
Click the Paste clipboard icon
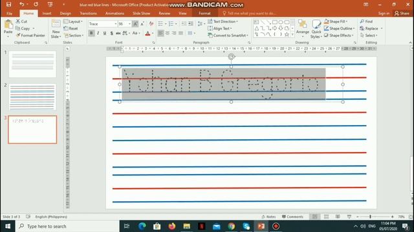(8, 24)
